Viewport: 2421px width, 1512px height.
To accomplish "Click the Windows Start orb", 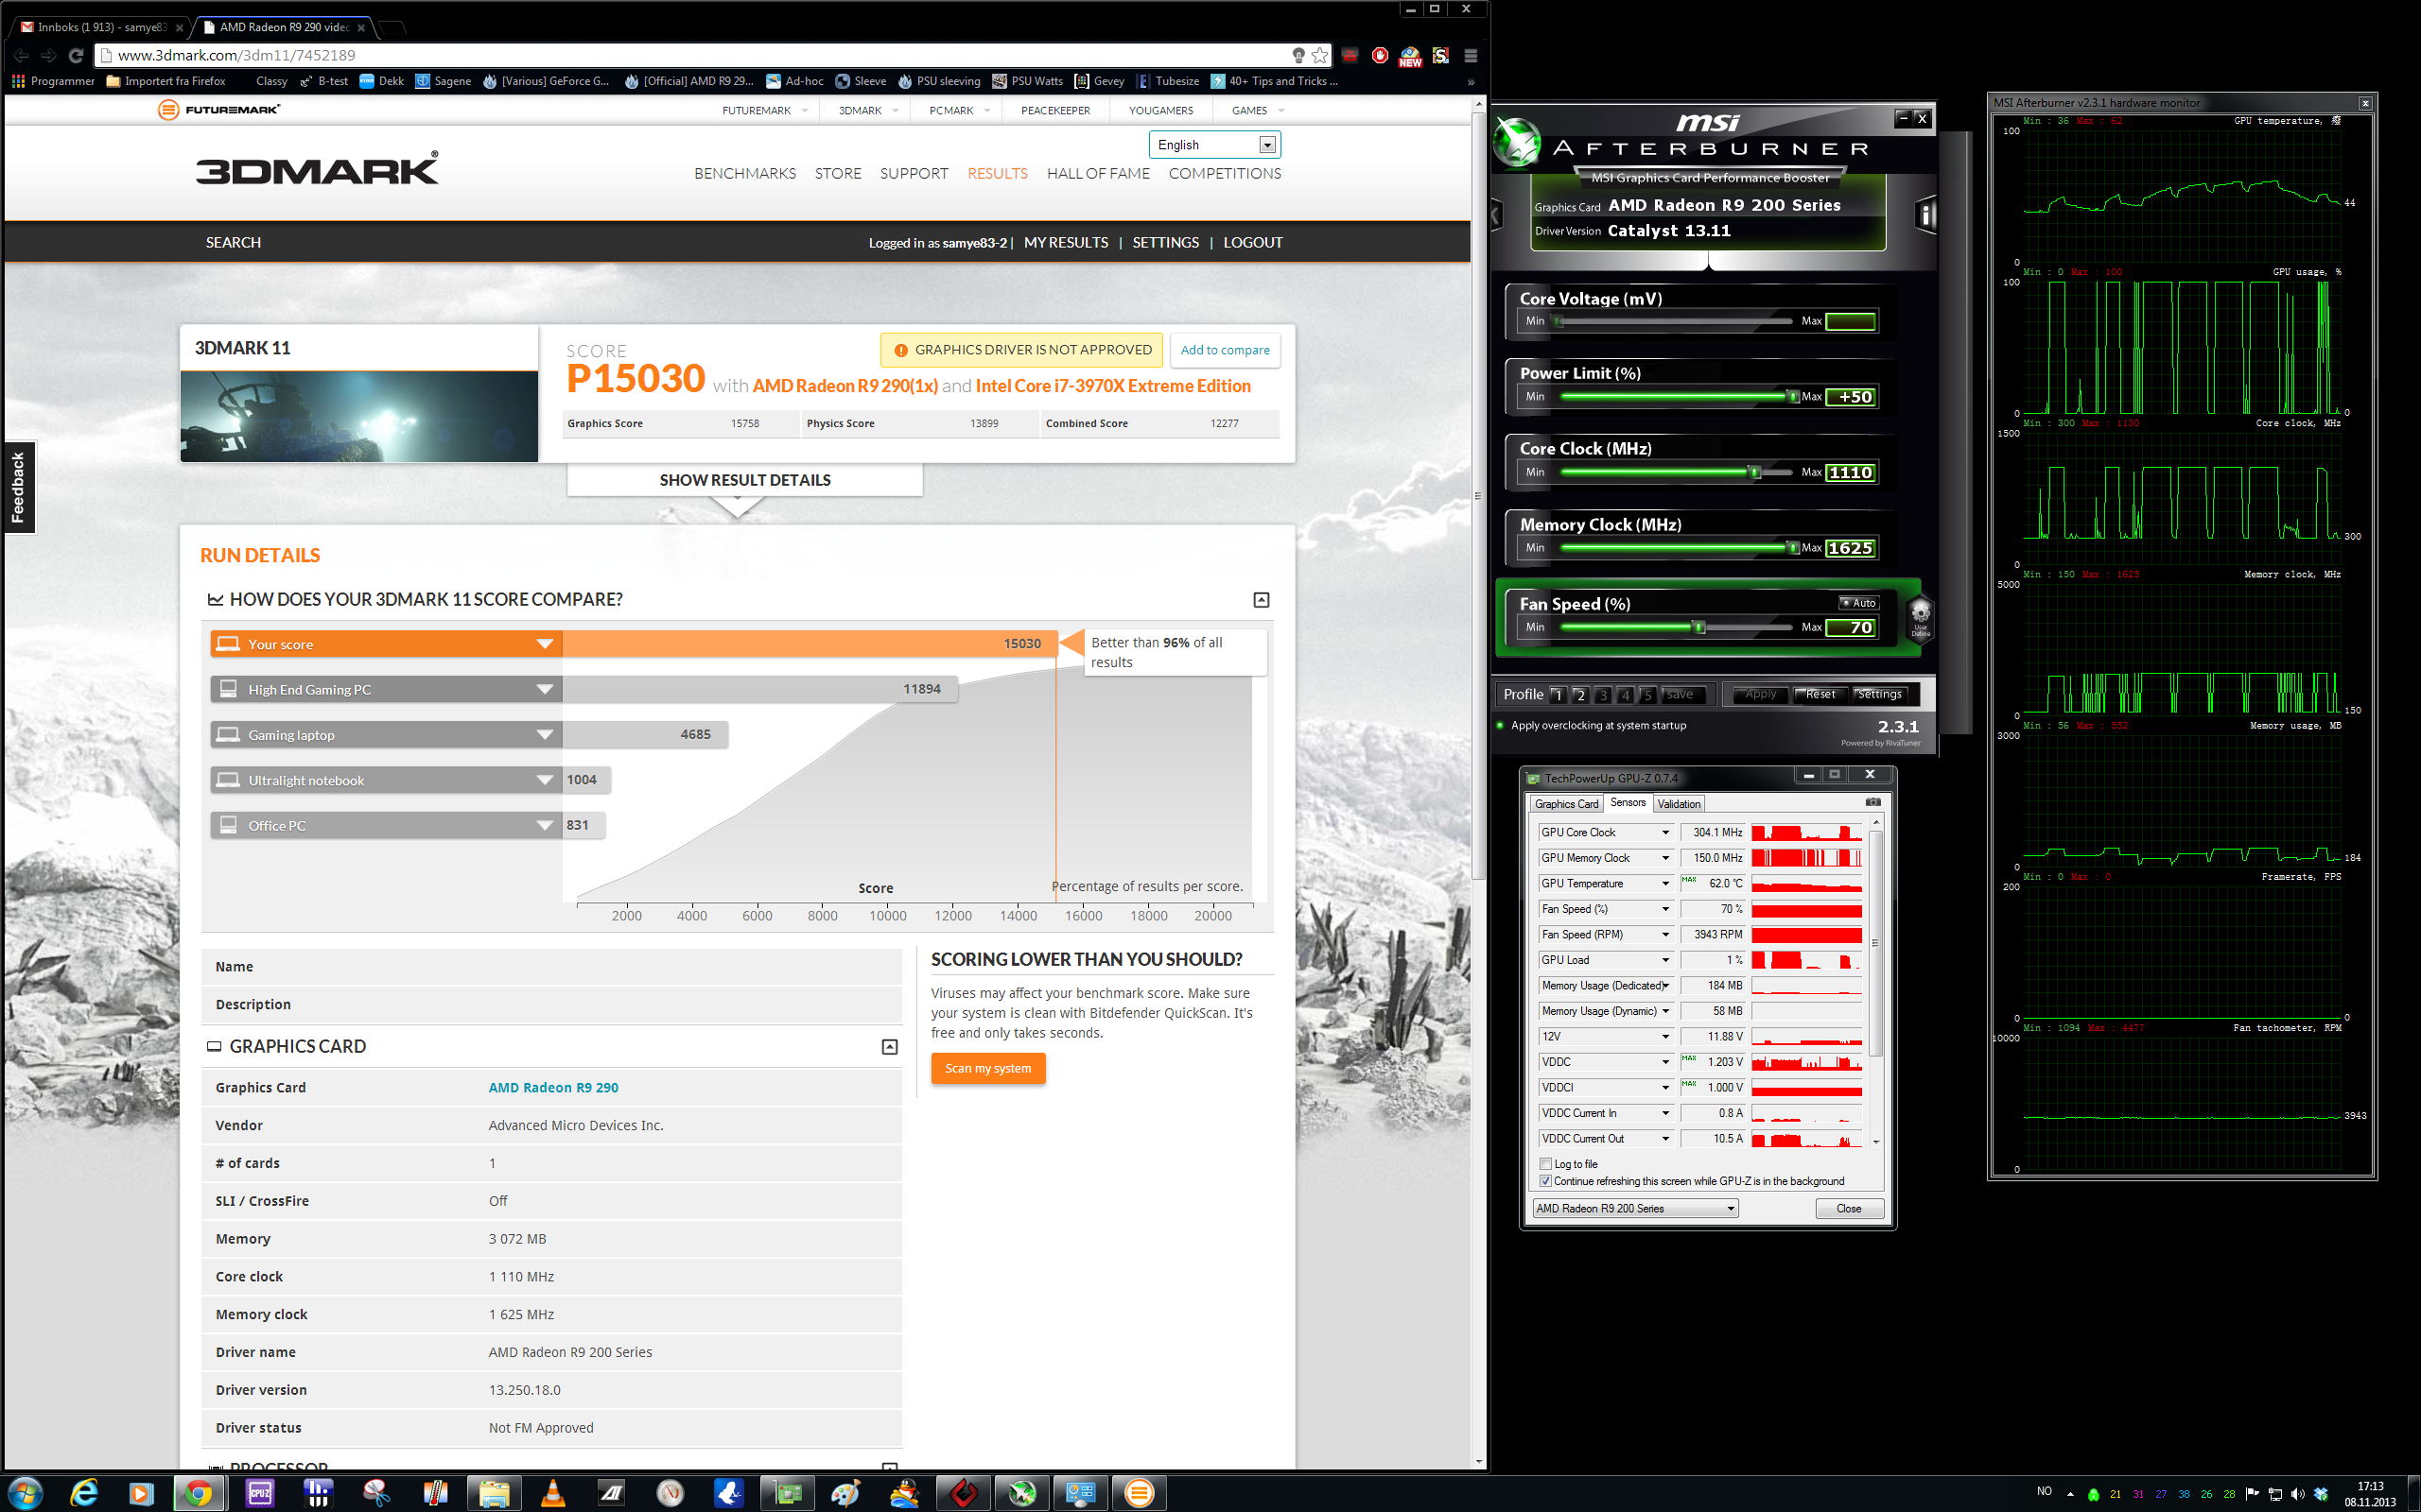I will pos(25,1493).
